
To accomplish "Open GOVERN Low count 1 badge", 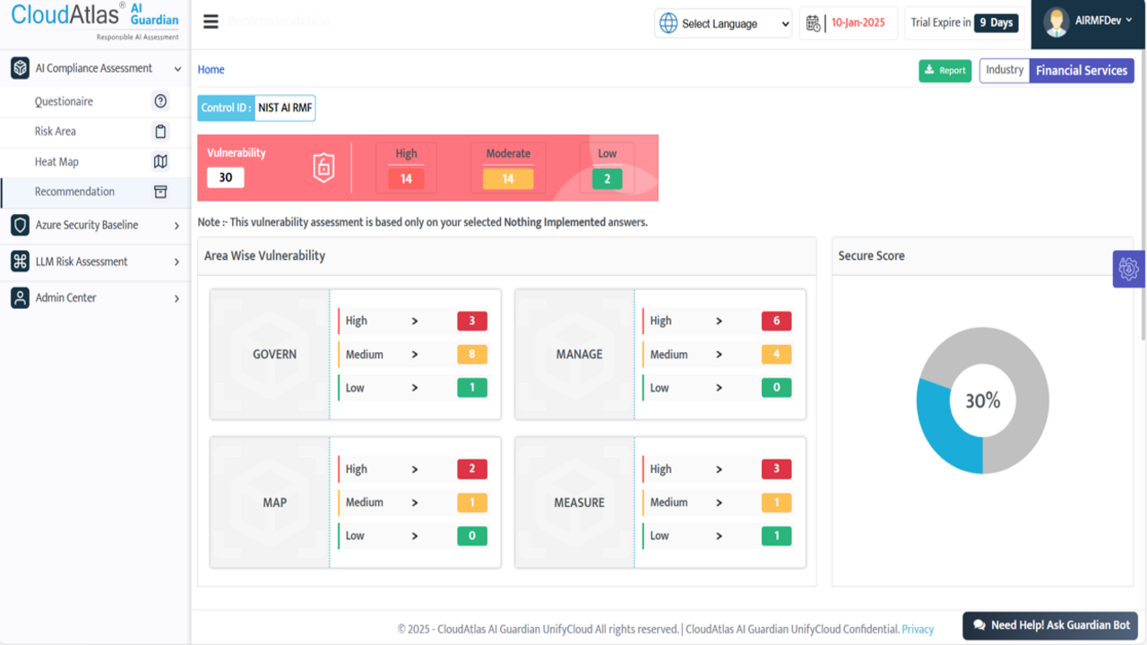I will [x=472, y=388].
